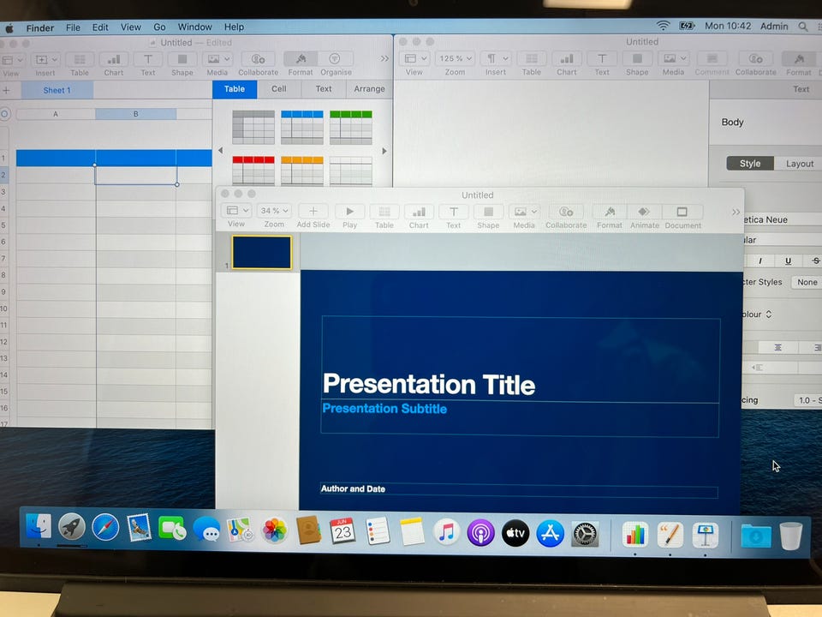Click Presentation Title text on slide
The height and width of the screenshot is (617, 822).
[429, 385]
